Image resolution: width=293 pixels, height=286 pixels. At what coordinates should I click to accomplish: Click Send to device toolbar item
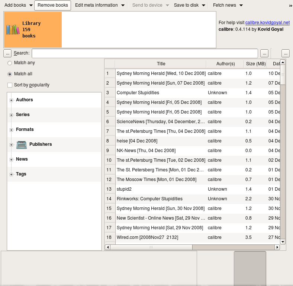pyautogui.click(x=147, y=5)
